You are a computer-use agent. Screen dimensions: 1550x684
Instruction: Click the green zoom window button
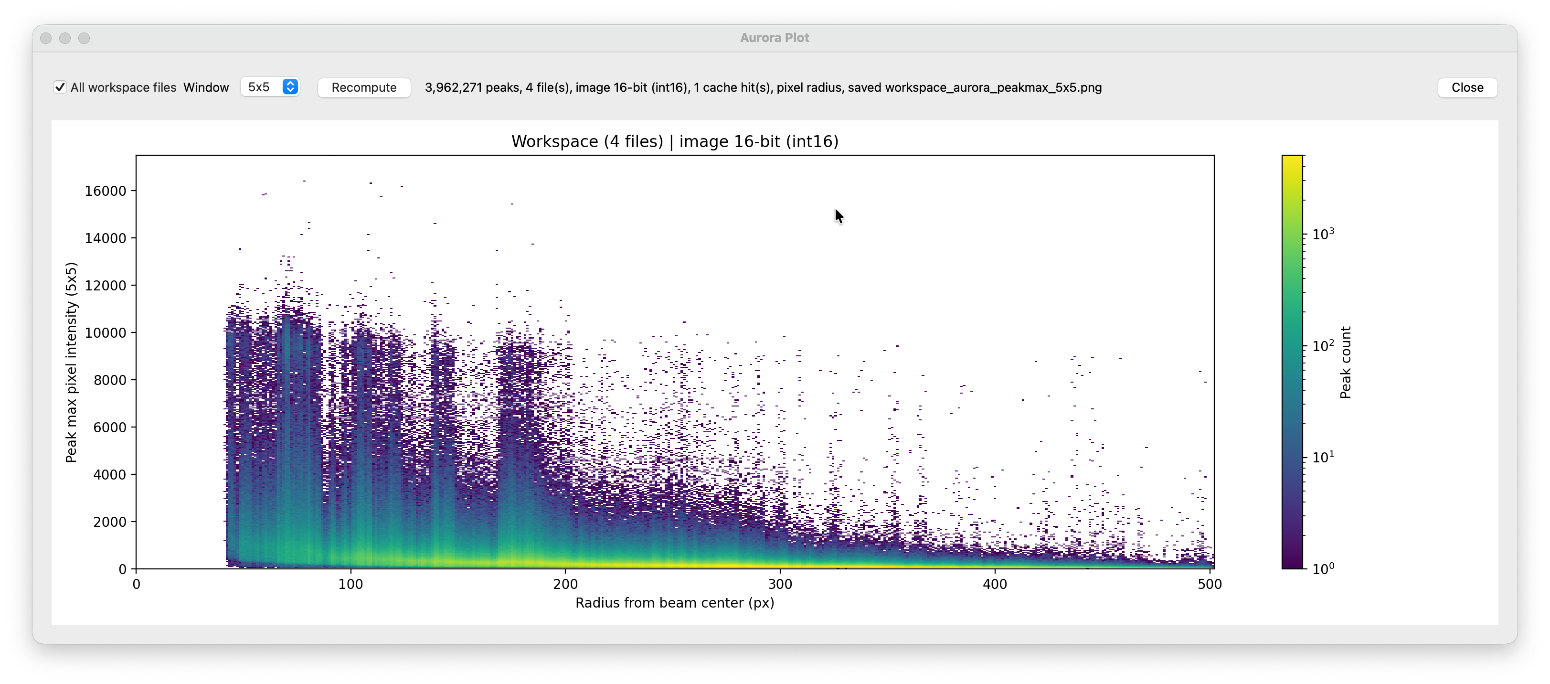[84, 38]
